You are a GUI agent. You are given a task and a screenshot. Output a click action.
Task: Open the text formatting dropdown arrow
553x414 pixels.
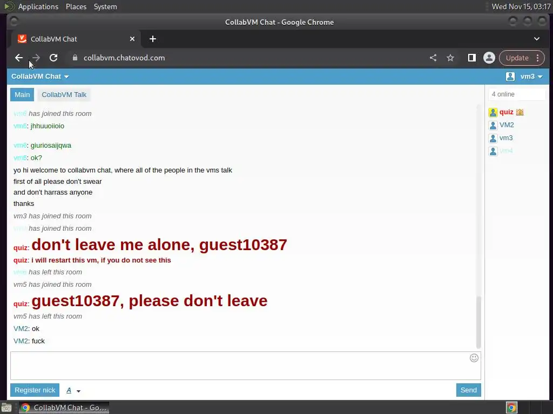pyautogui.click(x=78, y=391)
